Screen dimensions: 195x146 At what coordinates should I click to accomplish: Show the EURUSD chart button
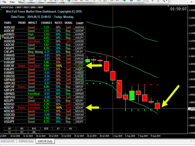80,76
